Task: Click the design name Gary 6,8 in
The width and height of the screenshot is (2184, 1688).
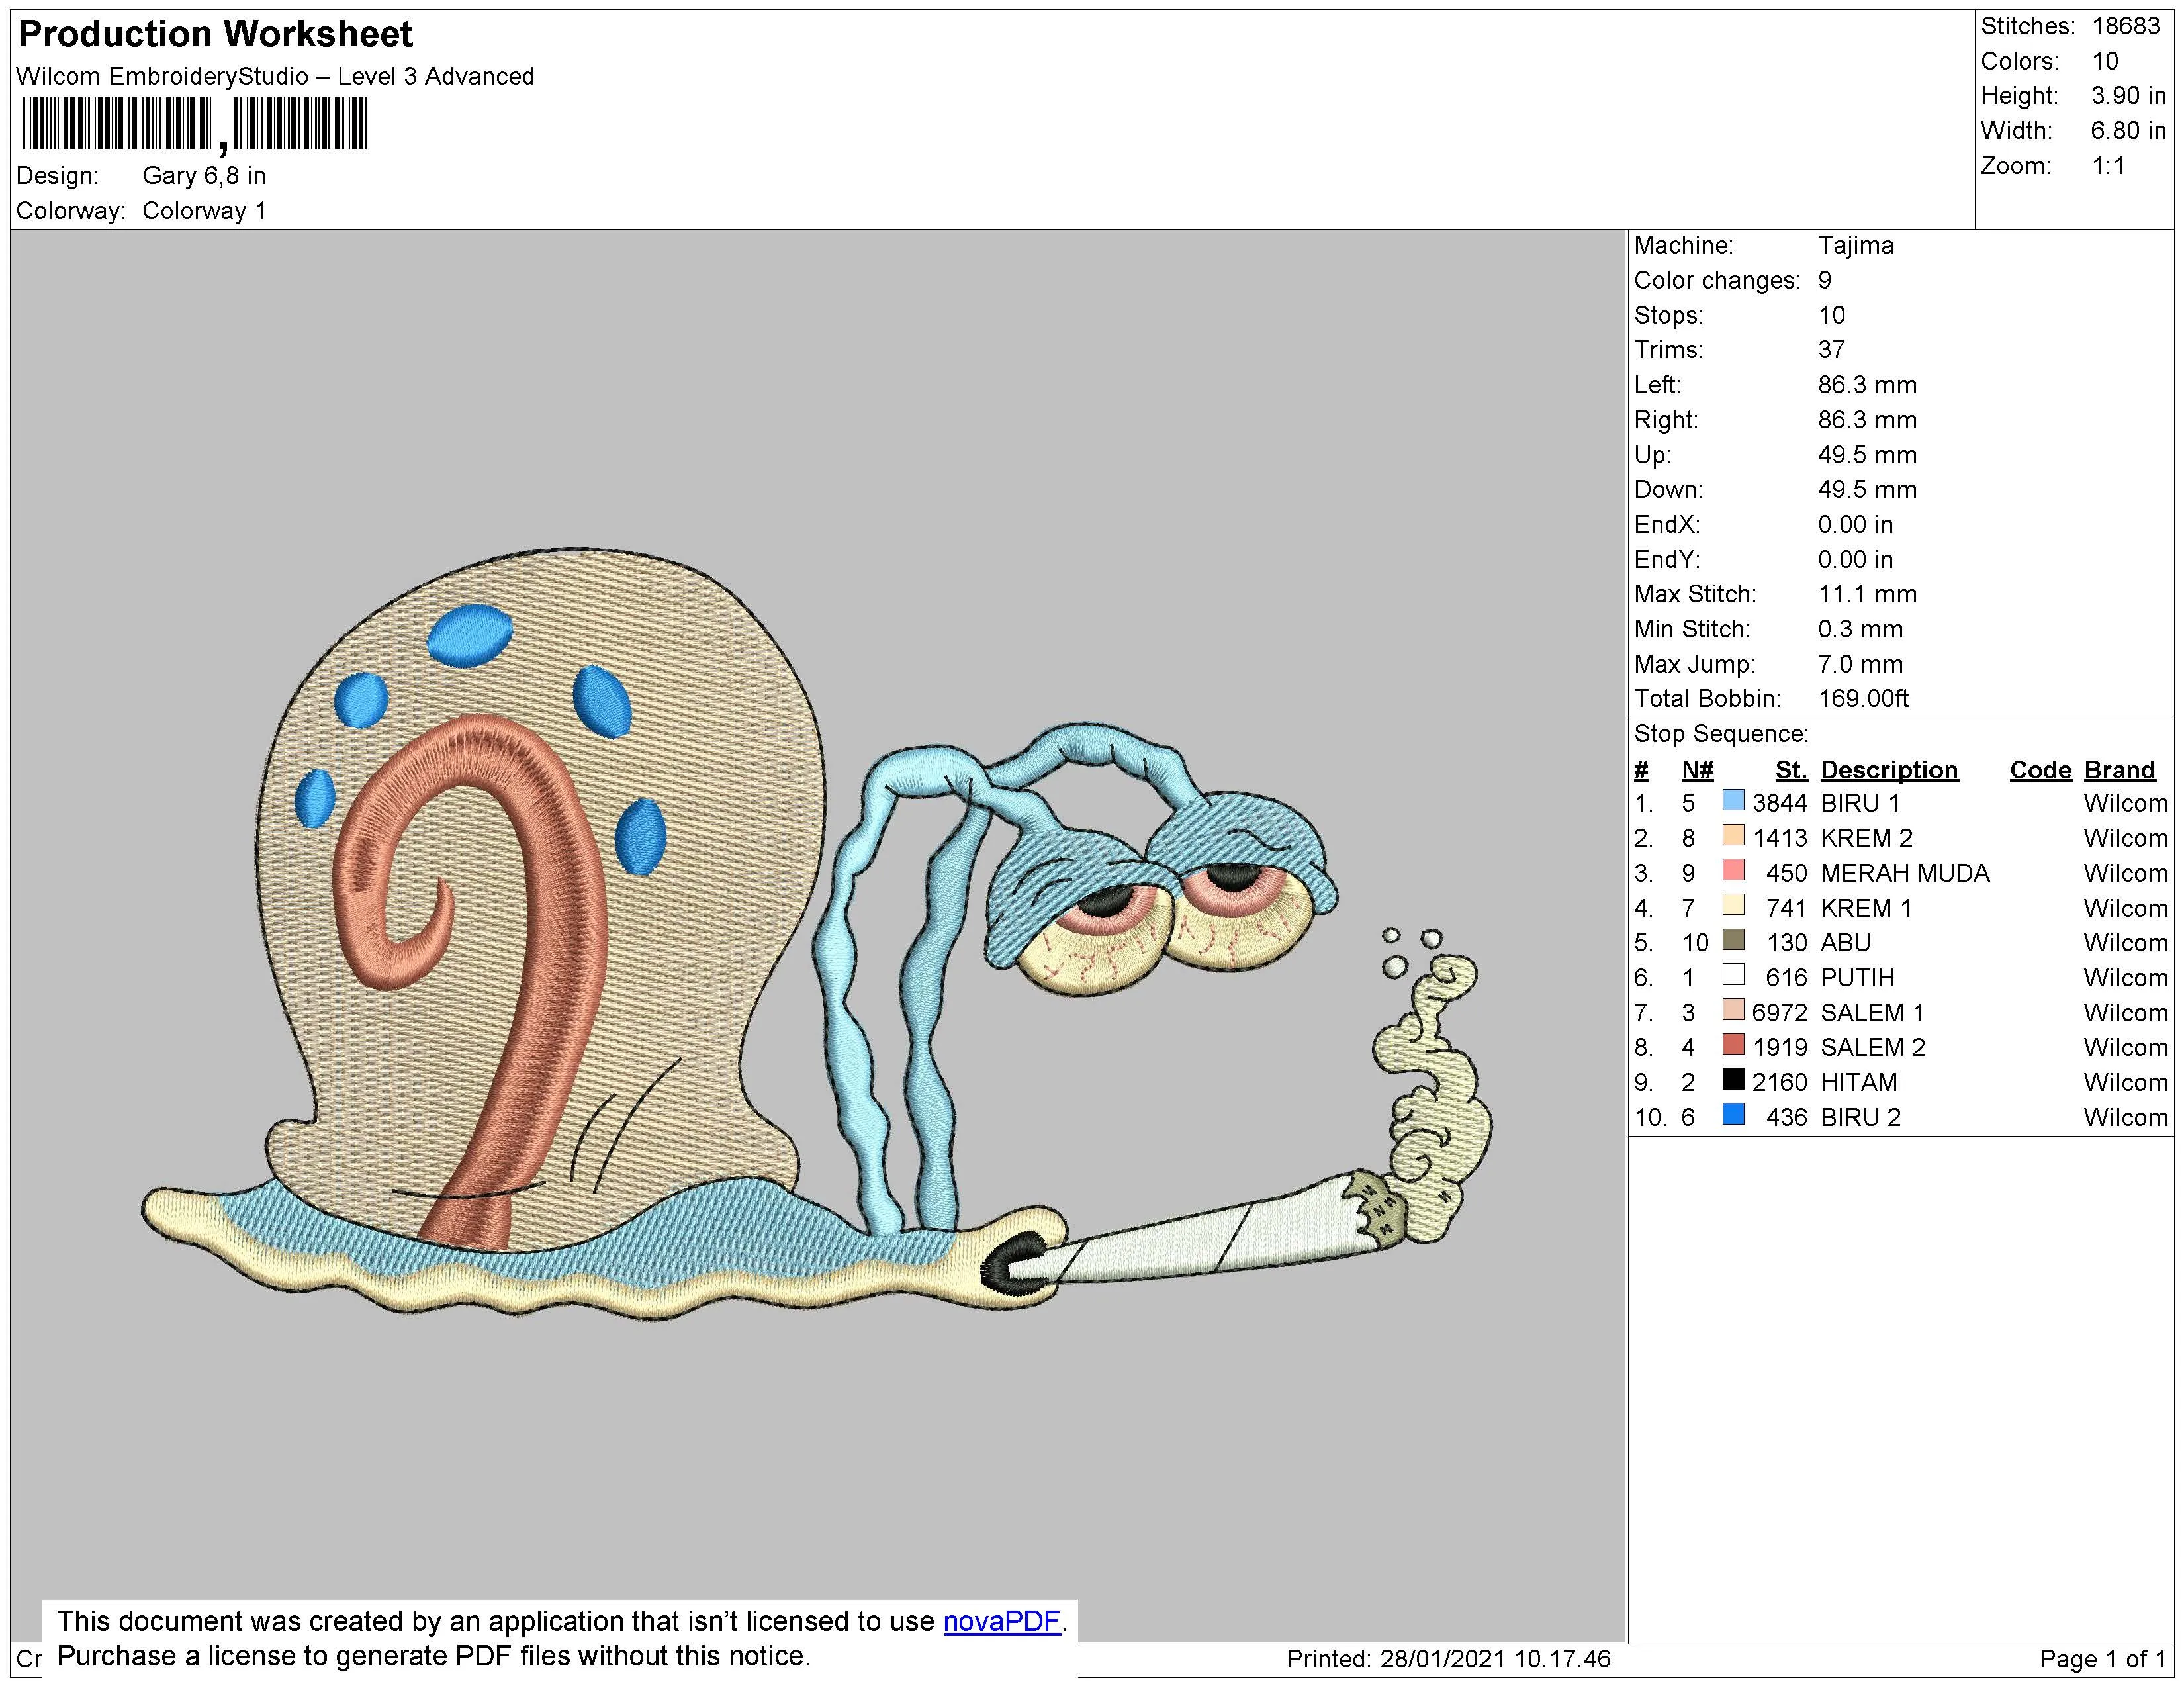Action: [x=204, y=176]
